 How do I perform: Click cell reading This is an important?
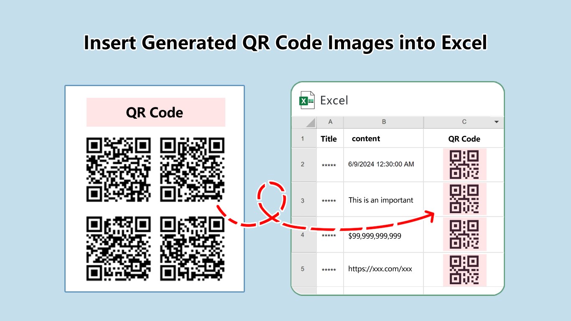click(384, 200)
